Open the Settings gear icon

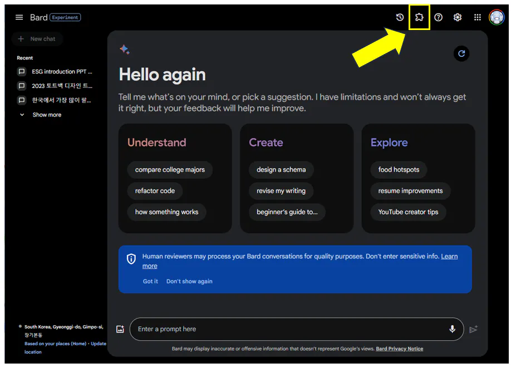pyautogui.click(x=458, y=17)
